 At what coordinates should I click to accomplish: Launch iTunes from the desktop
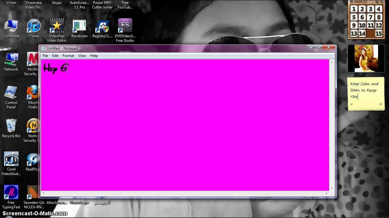coord(34,29)
